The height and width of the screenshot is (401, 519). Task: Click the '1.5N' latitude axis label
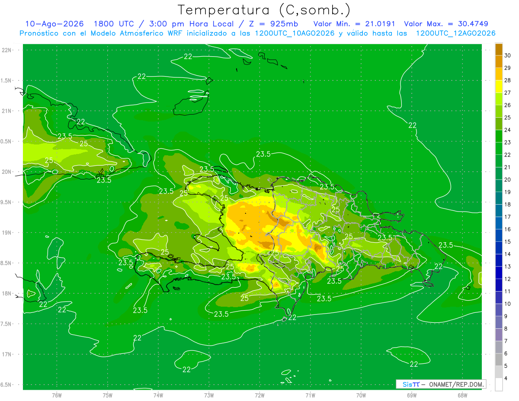click(6, 80)
